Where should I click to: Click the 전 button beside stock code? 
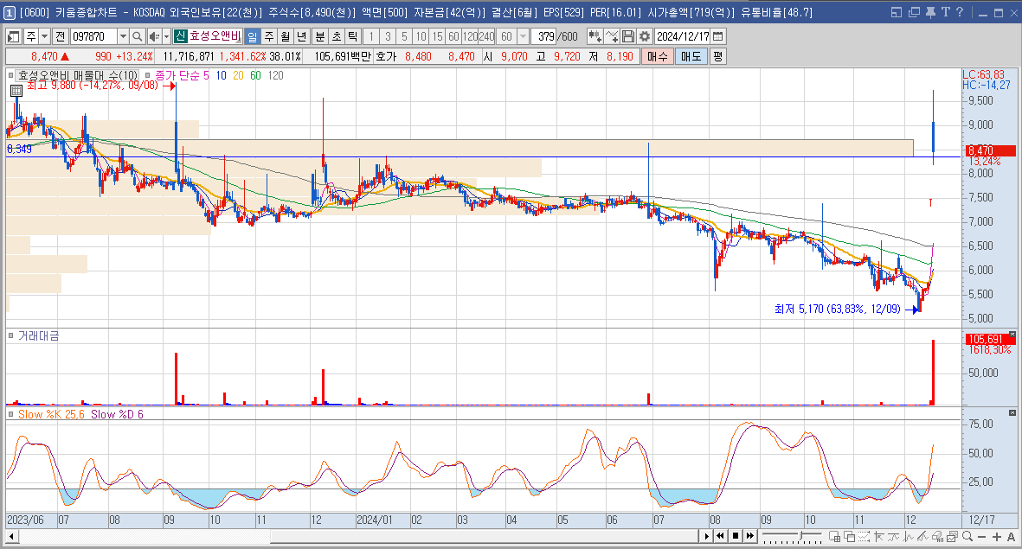[x=60, y=36]
